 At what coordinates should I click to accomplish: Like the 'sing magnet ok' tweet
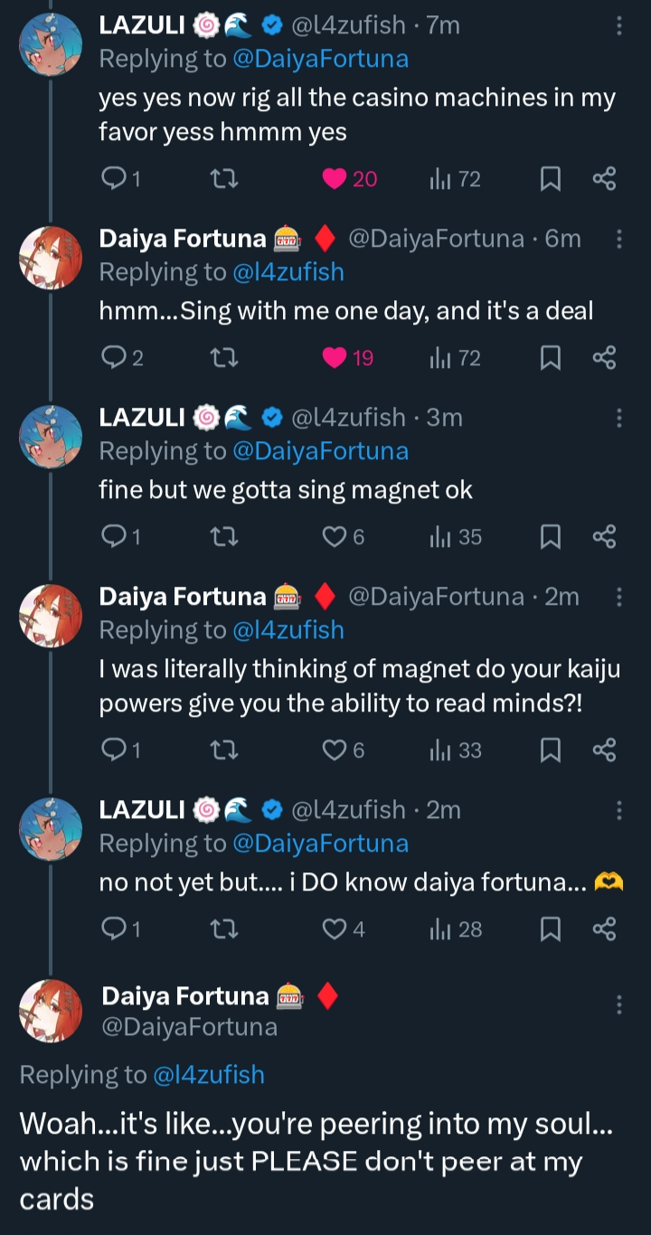click(335, 537)
